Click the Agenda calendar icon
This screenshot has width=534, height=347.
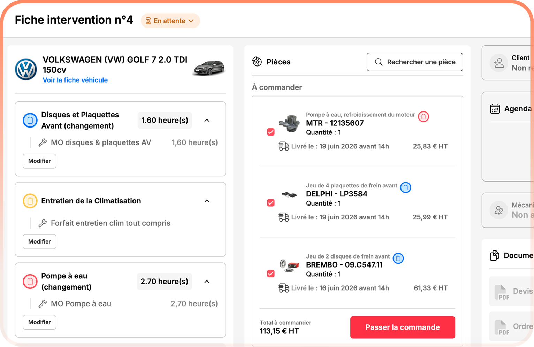coord(495,109)
